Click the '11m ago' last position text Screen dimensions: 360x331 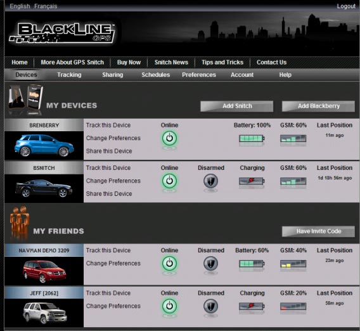(x=335, y=135)
